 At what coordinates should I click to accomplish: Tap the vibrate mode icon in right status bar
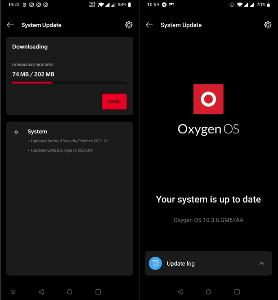coord(232,4)
